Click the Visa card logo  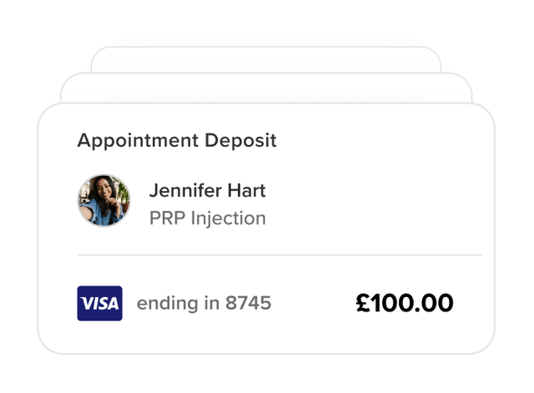99,303
